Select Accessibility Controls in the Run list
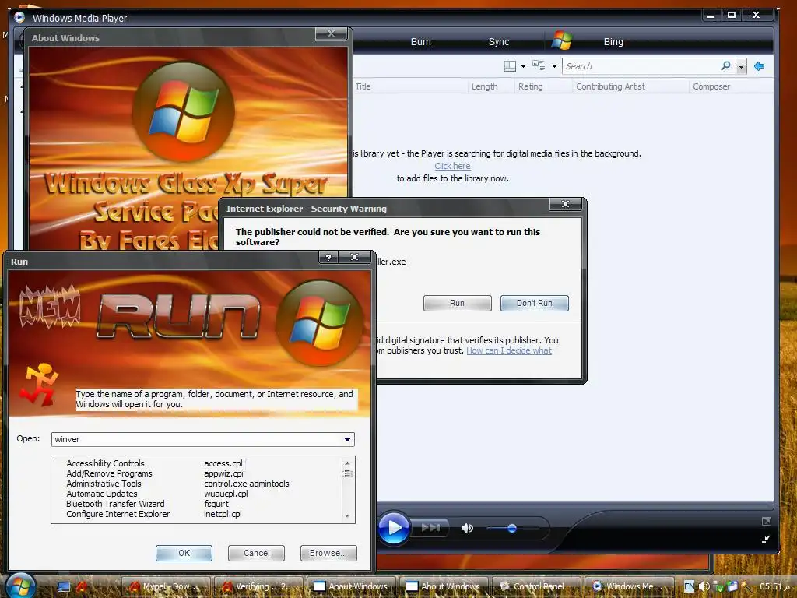The height and width of the screenshot is (598, 797). click(105, 463)
